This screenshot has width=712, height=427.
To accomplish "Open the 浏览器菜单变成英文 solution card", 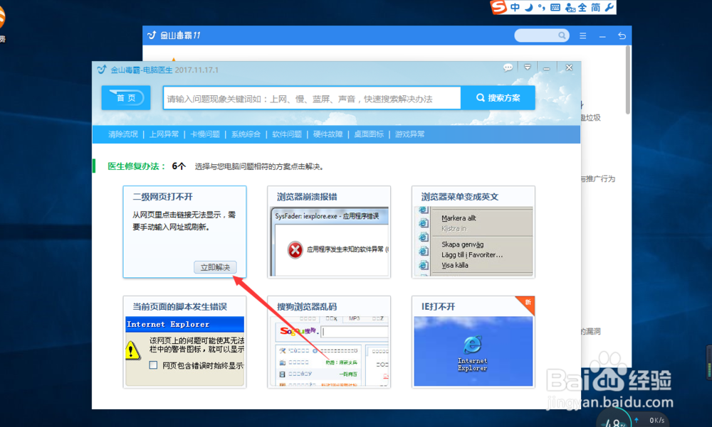I will (x=473, y=232).
